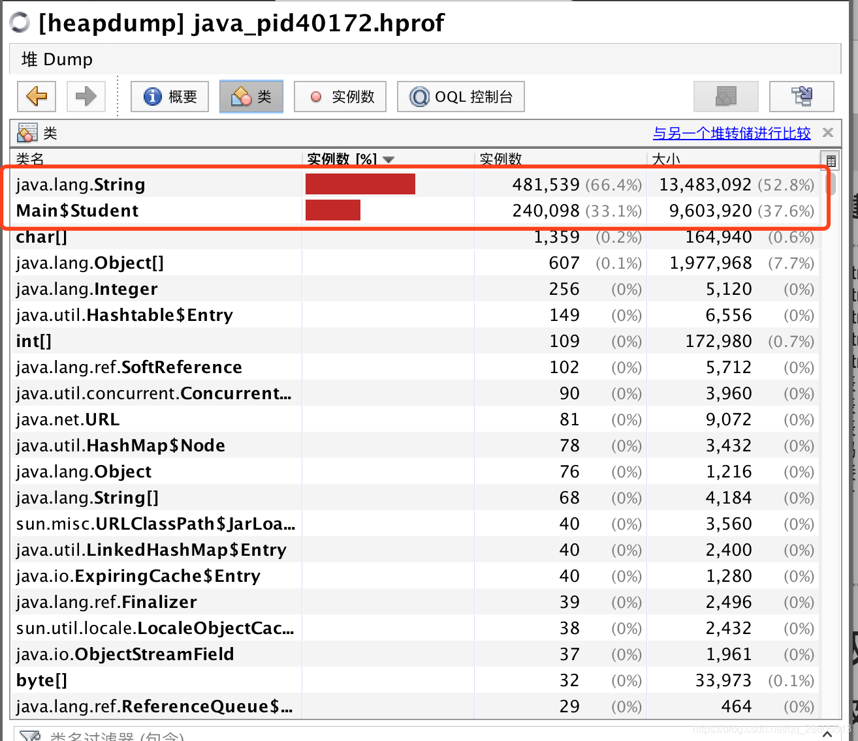Image resolution: width=858 pixels, height=741 pixels.
Task: Select the java.io.ObjectStreamField row
Action: pos(415,654)
